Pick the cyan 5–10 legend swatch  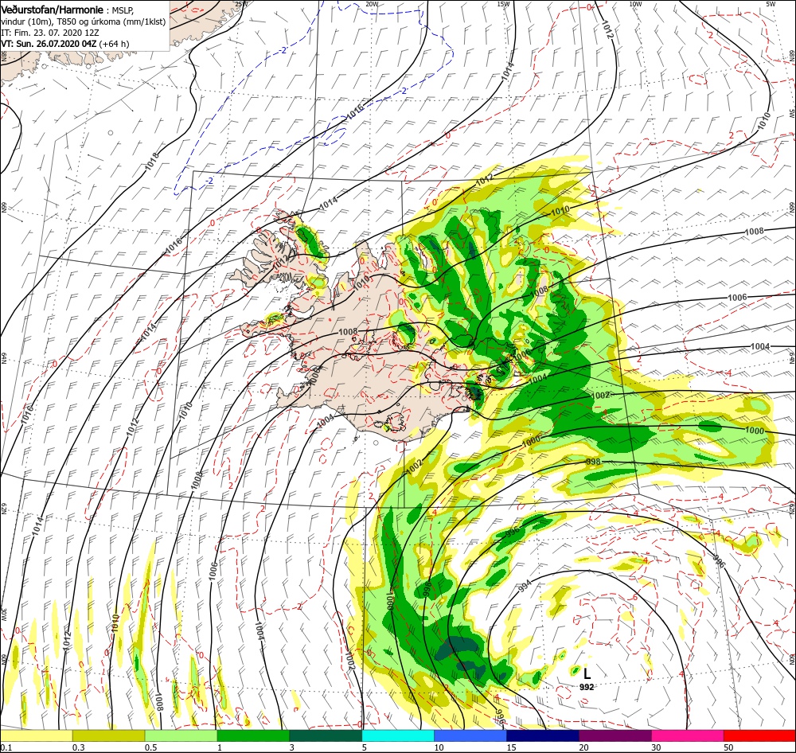(x=398, y=735)
